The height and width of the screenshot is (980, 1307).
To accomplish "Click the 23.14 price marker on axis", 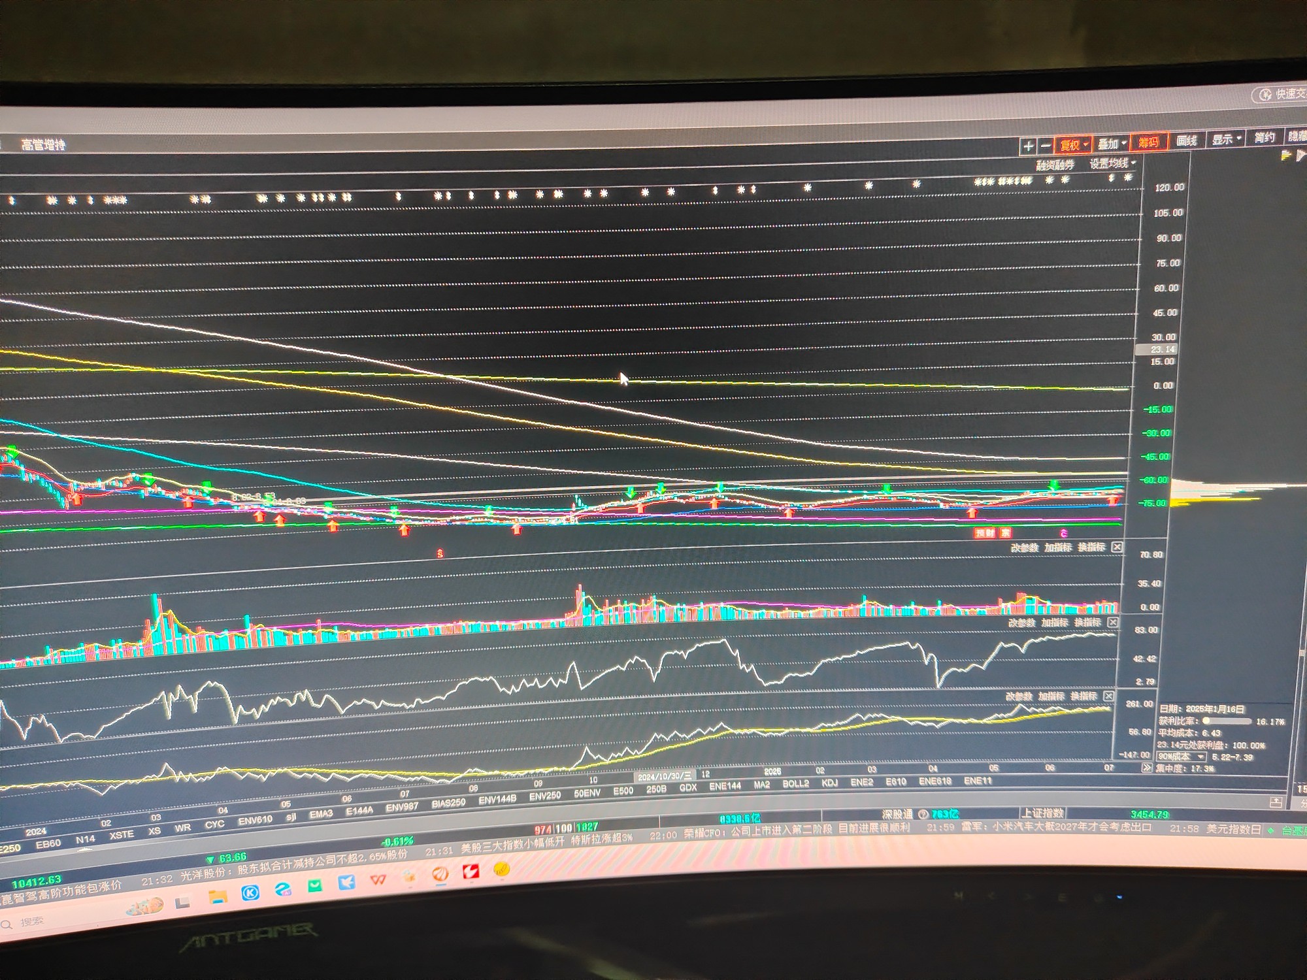I will pos(1156,350).
